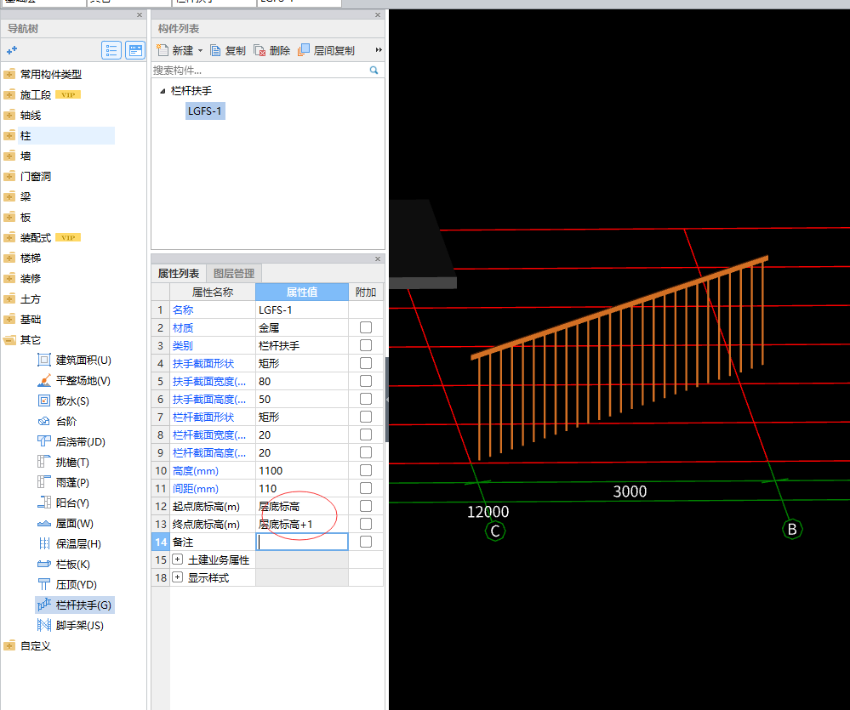Switch navigation tree to panel view icon
Screen dimensions: 850x710
coord(135,50)
